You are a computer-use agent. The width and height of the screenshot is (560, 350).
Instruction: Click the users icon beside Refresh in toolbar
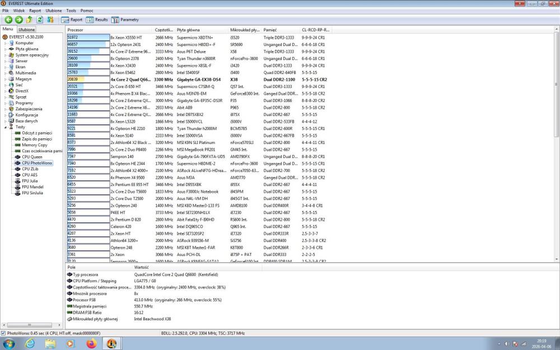(x=50, y=20)
